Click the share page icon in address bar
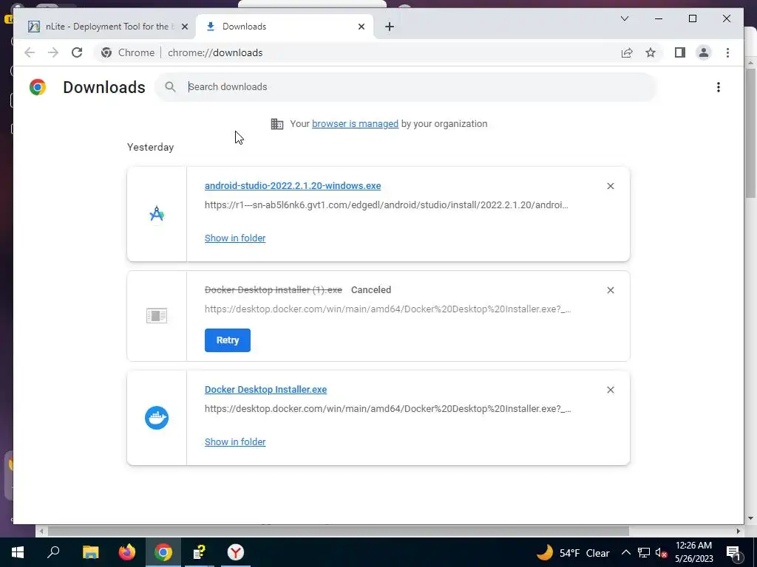 click(x=627, y=52)
